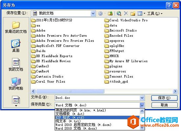
Task: Collapse the 保存类型 dropdown arrow
Action: tap(142, 105)
